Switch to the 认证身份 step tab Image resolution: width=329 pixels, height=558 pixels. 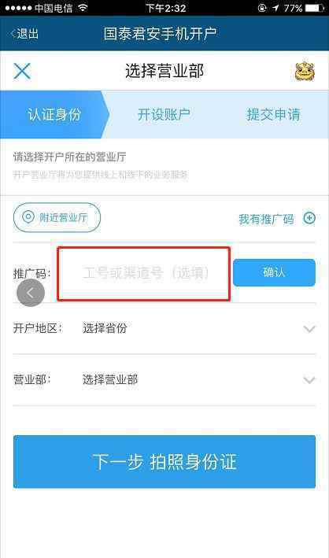click(54, 115)
